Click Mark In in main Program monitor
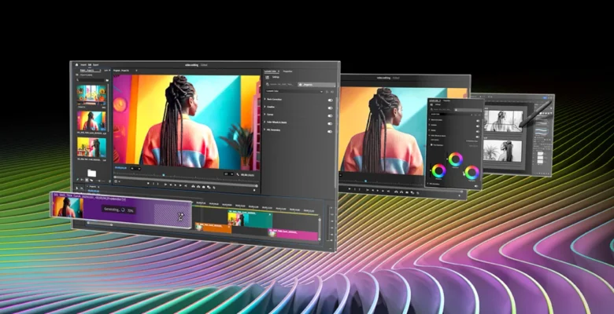 (x=153, y=184)
